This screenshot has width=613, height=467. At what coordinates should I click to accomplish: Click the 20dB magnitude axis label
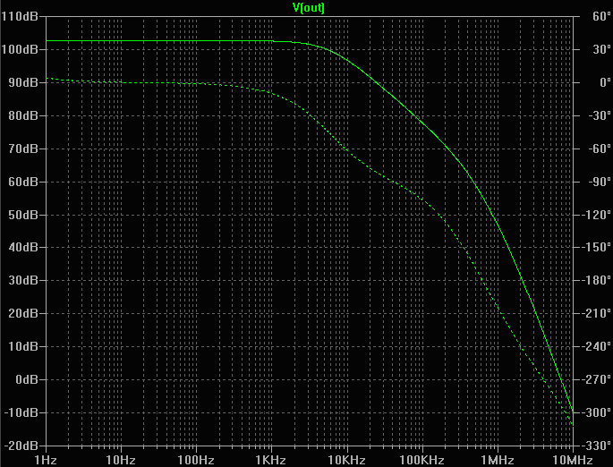23,313
